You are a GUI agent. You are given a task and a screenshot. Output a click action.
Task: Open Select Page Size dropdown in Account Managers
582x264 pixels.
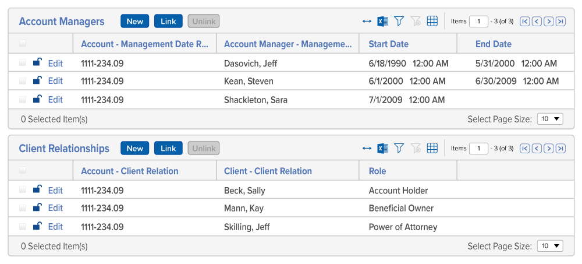click(x=550, y=119)
